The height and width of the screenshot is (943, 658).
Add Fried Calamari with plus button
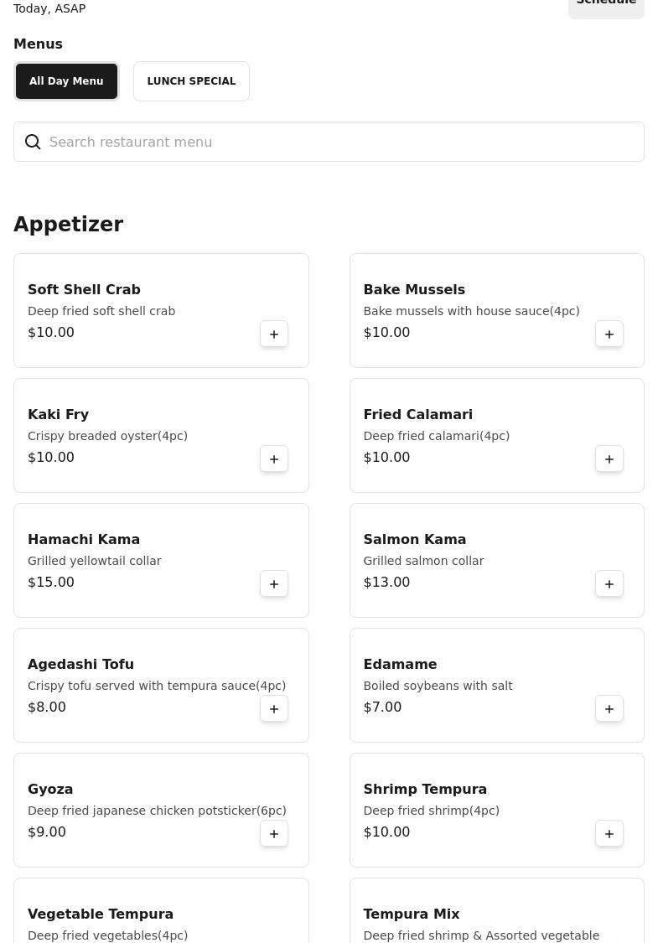tap(609, 459)
